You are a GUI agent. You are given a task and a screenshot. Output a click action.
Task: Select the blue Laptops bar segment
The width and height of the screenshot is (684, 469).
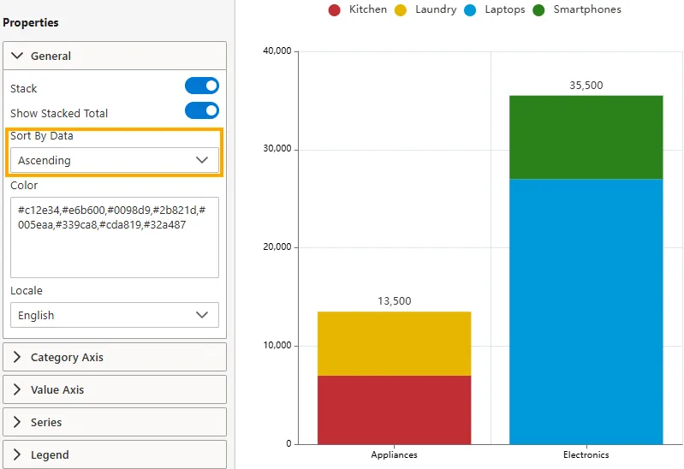pyautogui.click(x=586, y=311)
